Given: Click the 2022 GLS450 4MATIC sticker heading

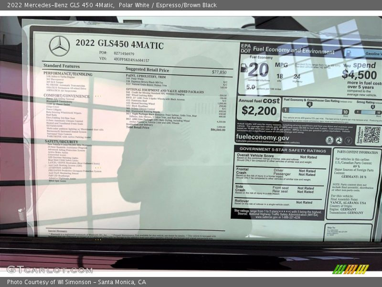Looking at the screenshot, I should [x=119, y=44].
